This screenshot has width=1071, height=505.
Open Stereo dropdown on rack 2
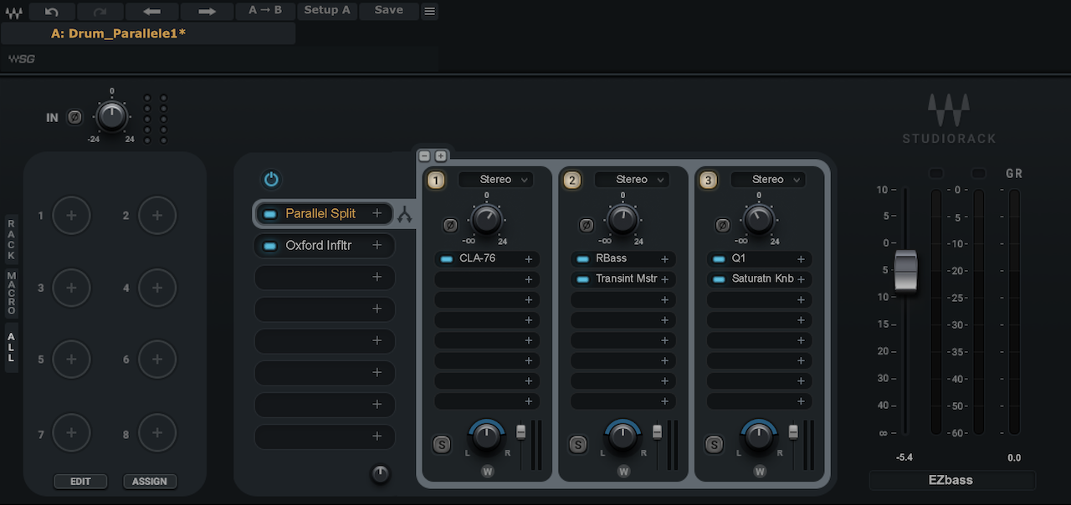pos(632,180)
